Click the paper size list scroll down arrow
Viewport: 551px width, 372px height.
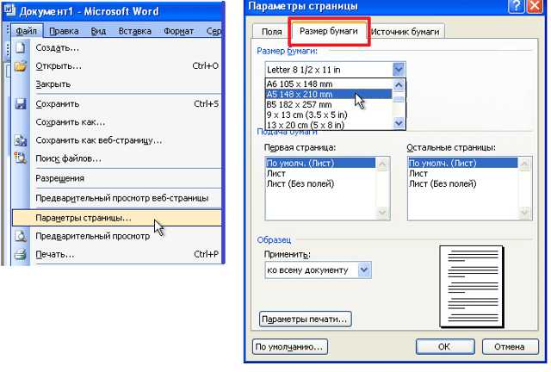(399, 123)
